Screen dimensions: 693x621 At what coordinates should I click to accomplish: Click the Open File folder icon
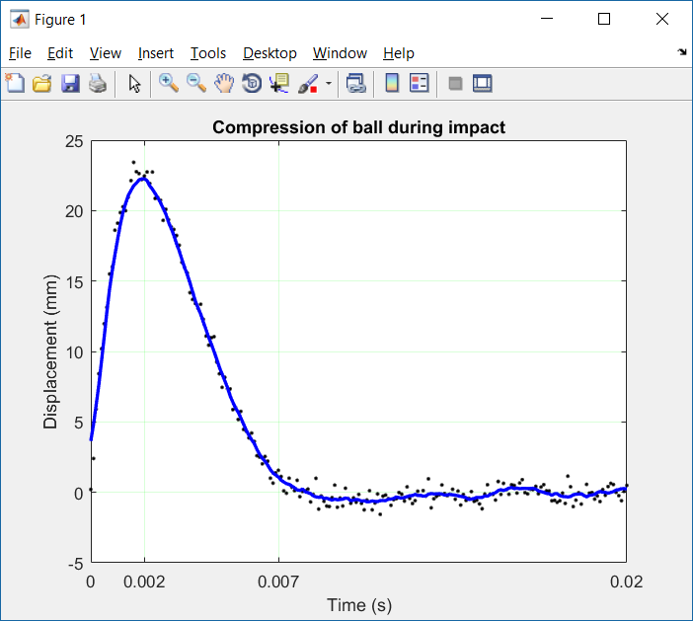(x=42, y=84)
